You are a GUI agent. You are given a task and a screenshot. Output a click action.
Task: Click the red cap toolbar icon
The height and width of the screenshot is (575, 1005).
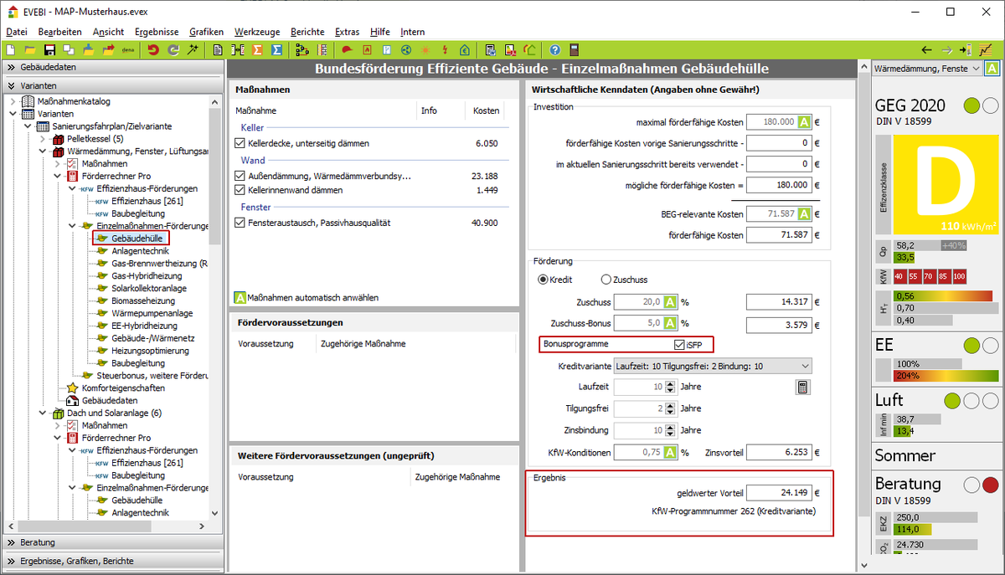coord(348,50)
